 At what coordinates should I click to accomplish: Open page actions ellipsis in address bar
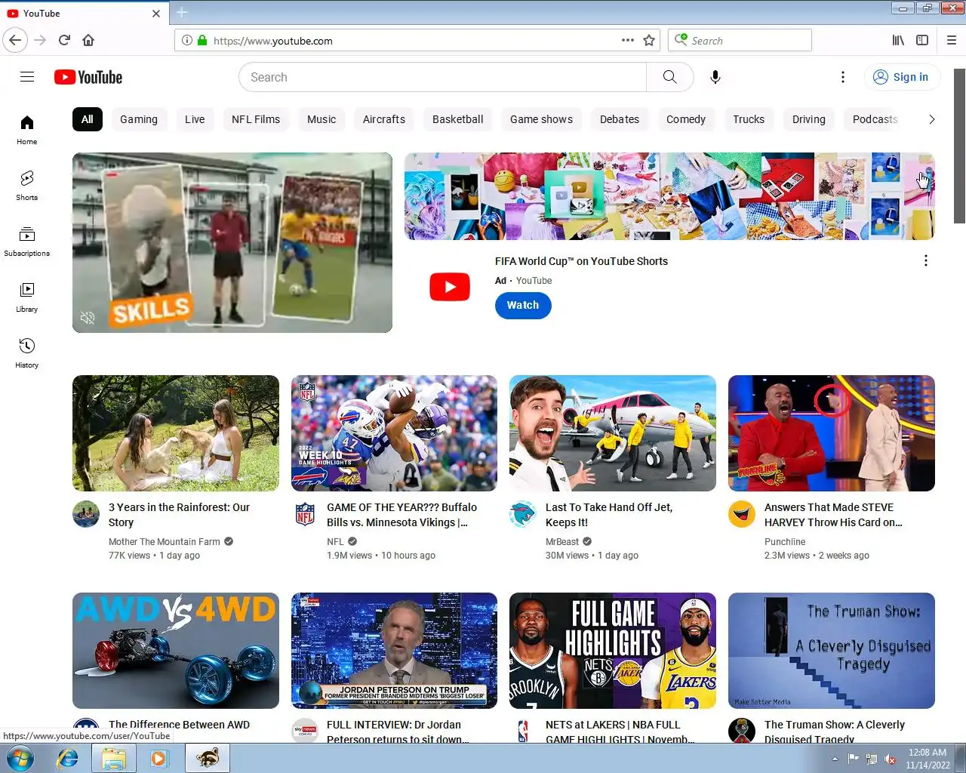click(628, 40)
